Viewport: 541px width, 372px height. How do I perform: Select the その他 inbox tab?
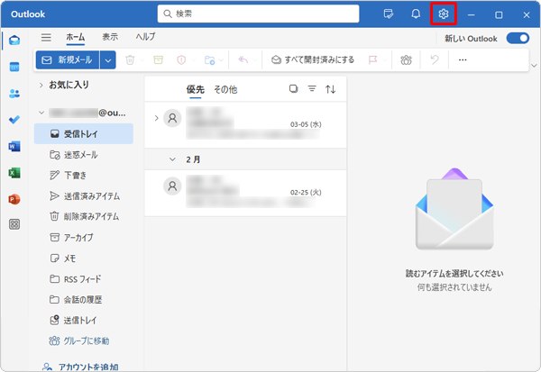[225, 89]
